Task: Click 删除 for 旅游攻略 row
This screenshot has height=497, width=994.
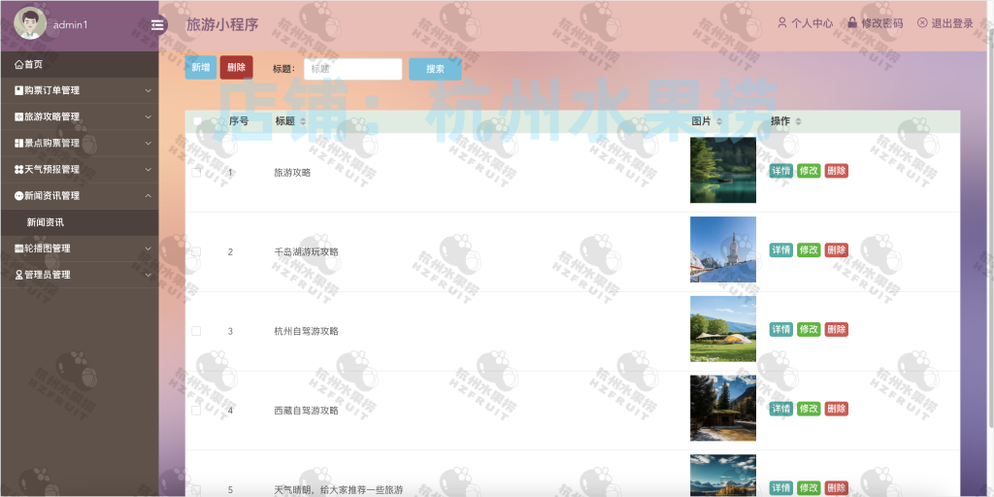Action: [836, 171]
